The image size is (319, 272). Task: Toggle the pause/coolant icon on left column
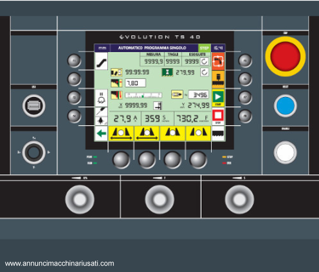click(x=101, y=97)
